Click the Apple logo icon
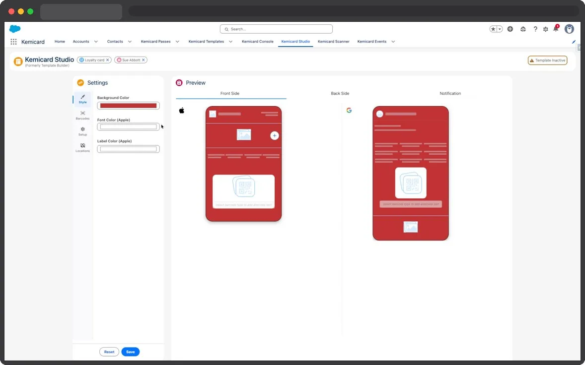Screen dimensions: 585x365 point(182,110)
